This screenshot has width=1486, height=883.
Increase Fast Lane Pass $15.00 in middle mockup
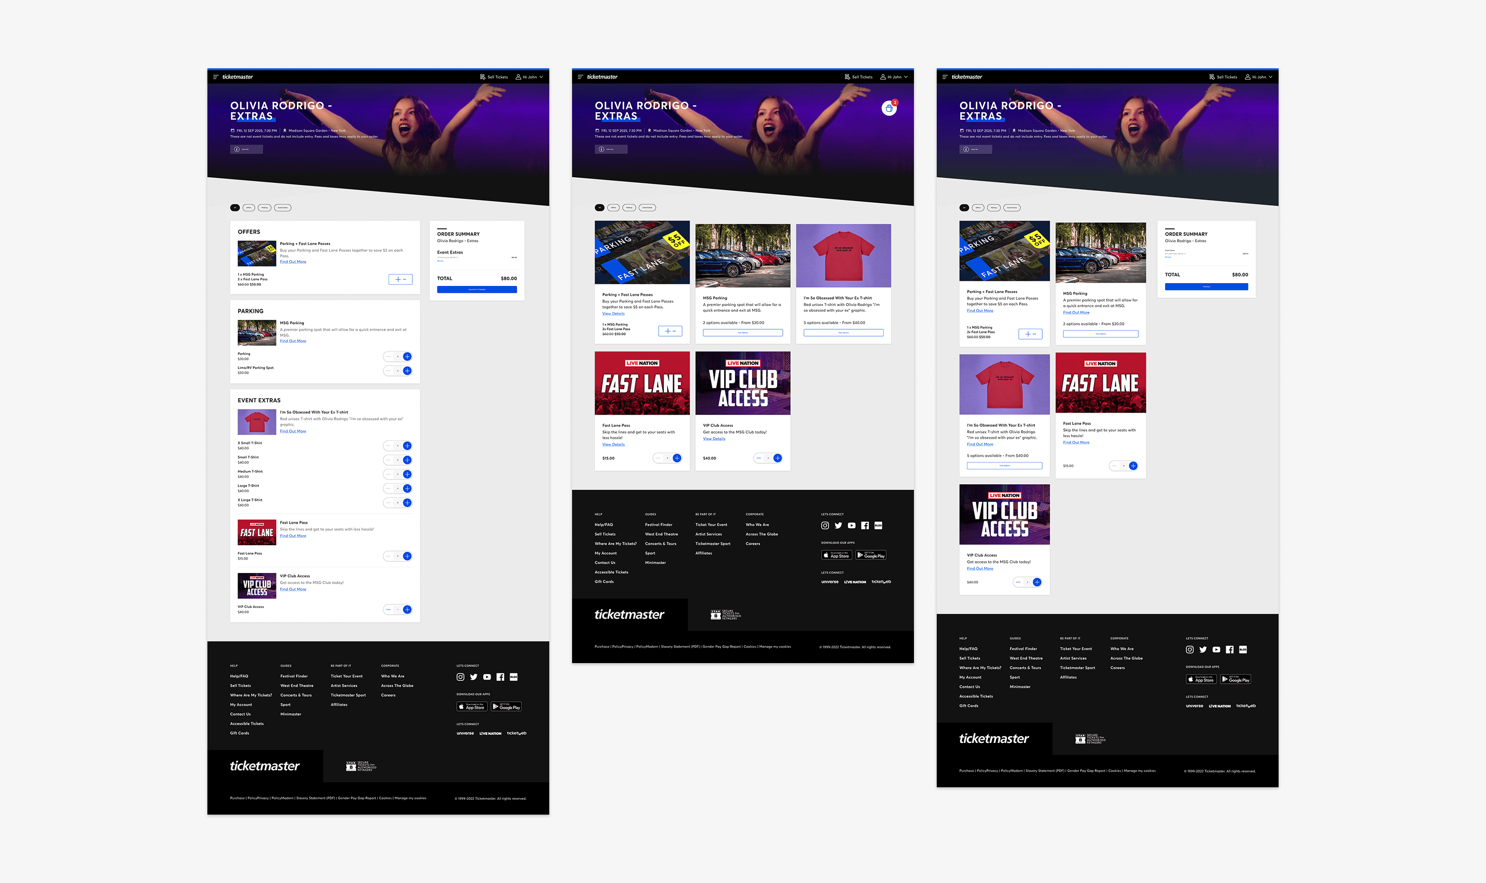coord(677,458)
